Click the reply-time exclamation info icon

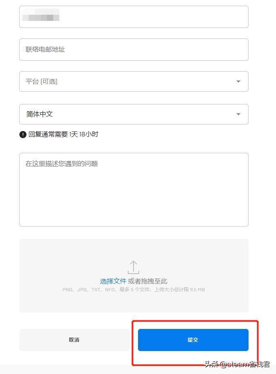point(22,134)
